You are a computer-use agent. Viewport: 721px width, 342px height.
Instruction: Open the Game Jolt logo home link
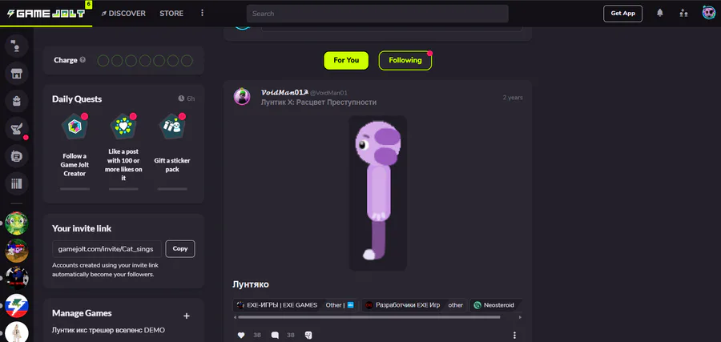tap(46, 13)
